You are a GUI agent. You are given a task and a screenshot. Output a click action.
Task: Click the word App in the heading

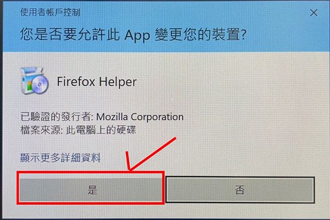[x=137, y=35]
